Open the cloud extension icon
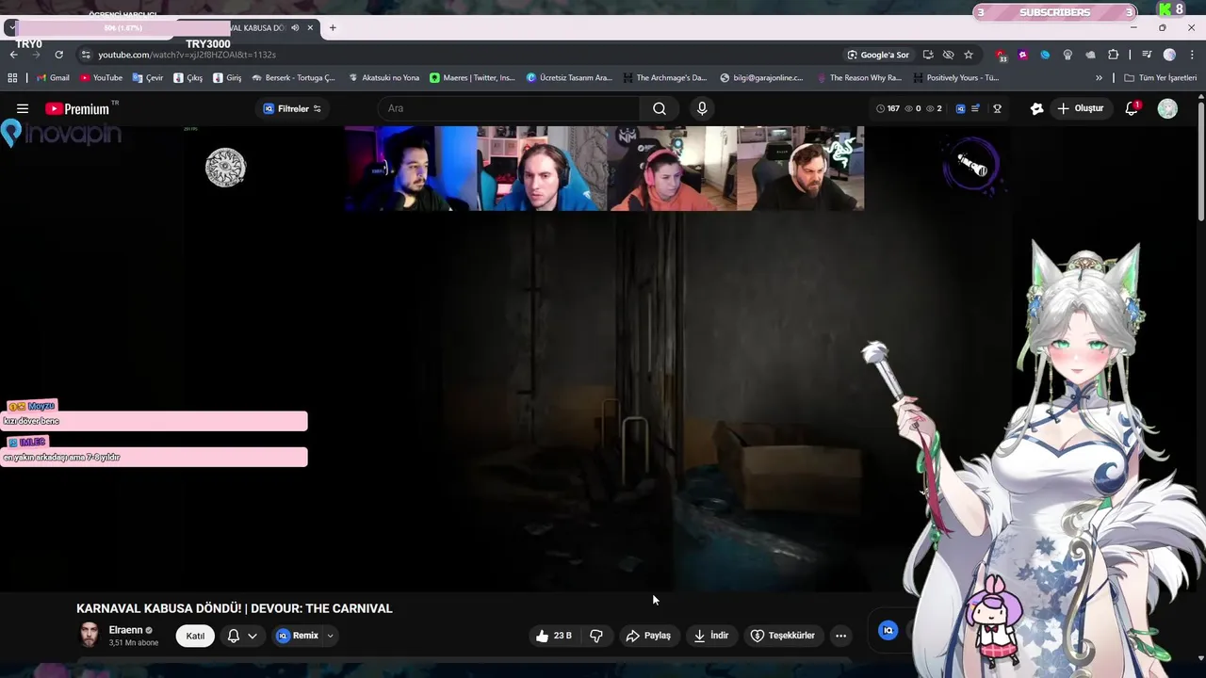Image resolution: width=1206 pixels, height=678 pixels. click(1090, 55)
